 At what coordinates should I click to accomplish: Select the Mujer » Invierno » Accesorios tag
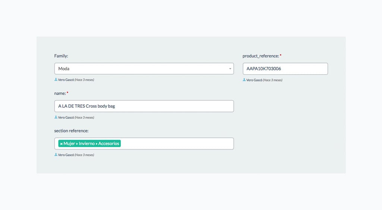point(91,144)
